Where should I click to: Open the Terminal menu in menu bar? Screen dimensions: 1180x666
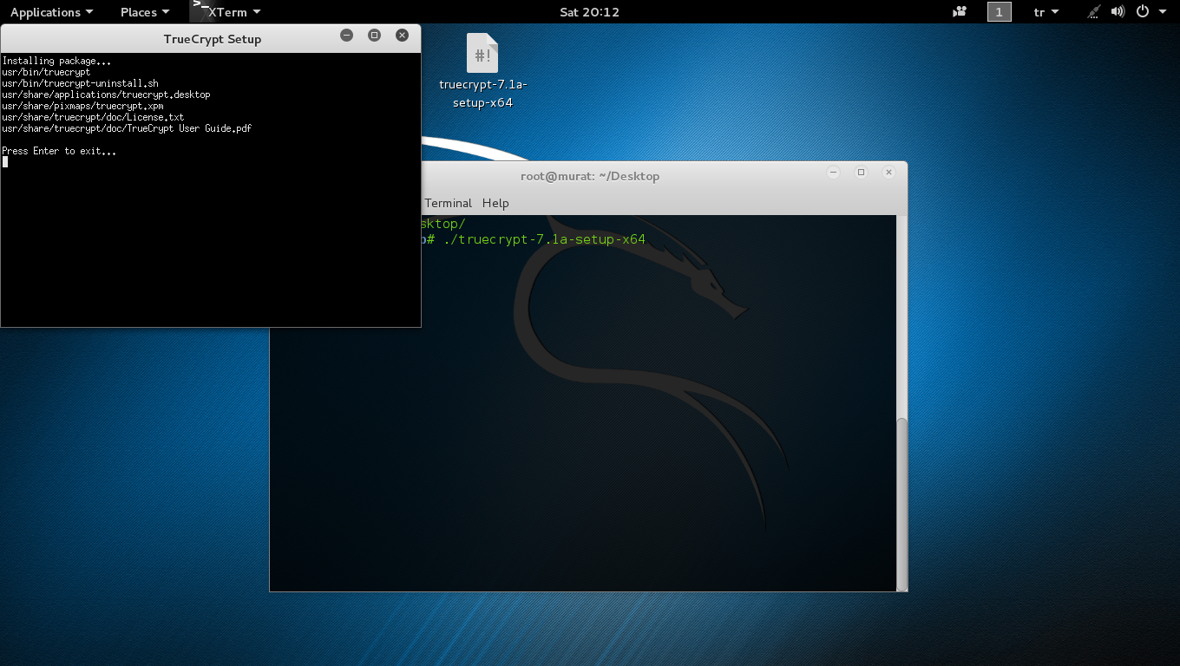[448, 203]
